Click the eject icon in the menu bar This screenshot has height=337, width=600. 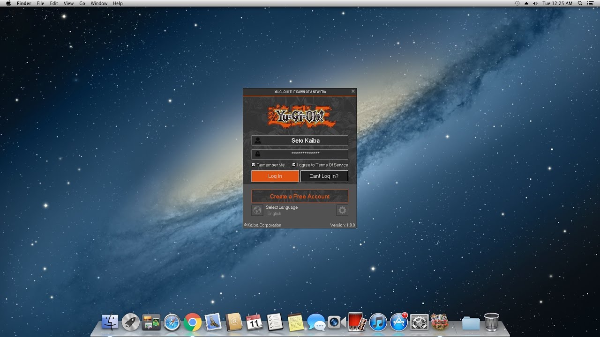tap(526, 3)
